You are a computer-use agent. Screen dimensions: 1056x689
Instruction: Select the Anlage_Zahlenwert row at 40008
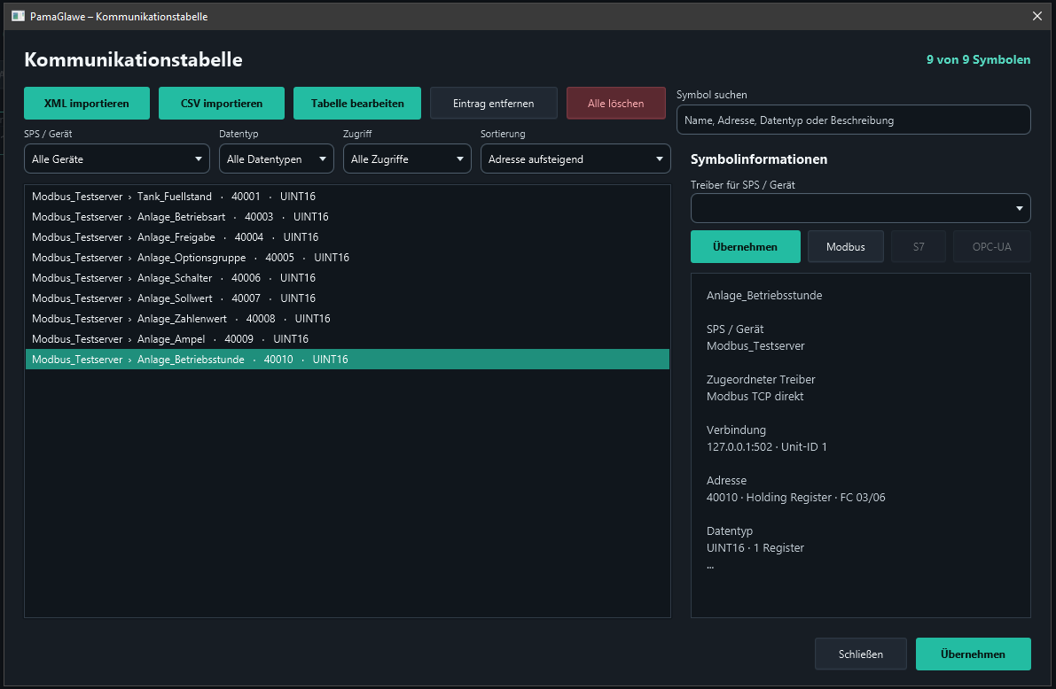coord(348,318)
